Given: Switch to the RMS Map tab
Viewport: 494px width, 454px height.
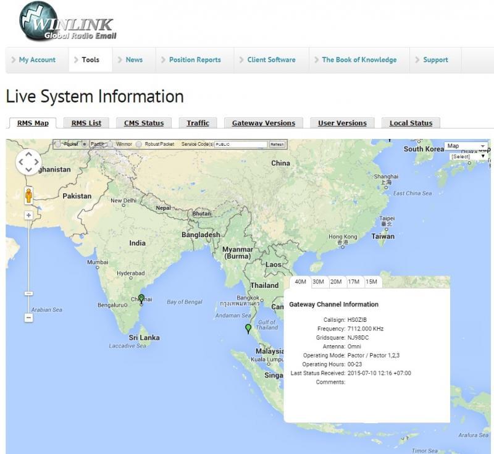Looking at the screenshot, I should coord(33,123).
